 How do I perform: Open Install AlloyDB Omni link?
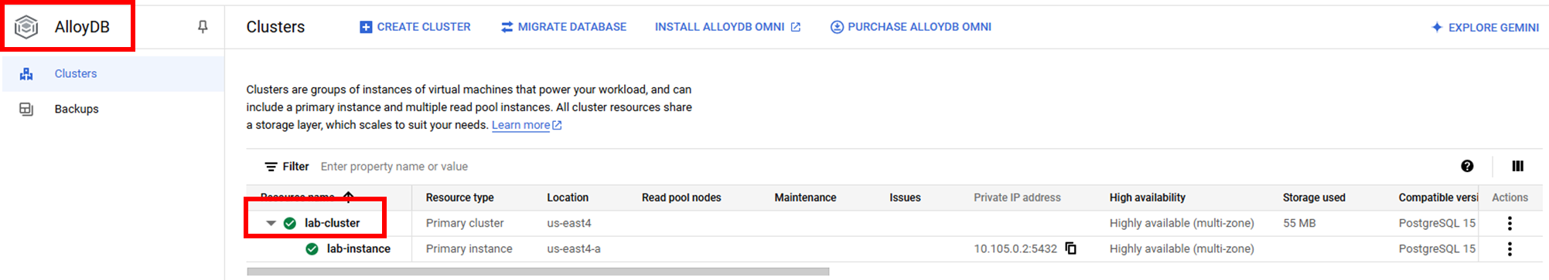[728, 27]
